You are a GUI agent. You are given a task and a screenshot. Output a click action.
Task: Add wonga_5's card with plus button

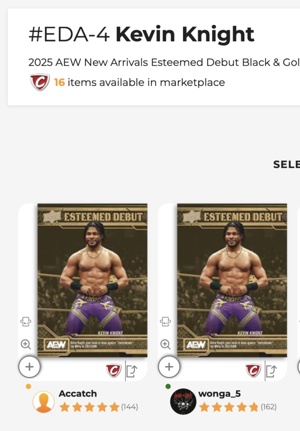[169, 367]
